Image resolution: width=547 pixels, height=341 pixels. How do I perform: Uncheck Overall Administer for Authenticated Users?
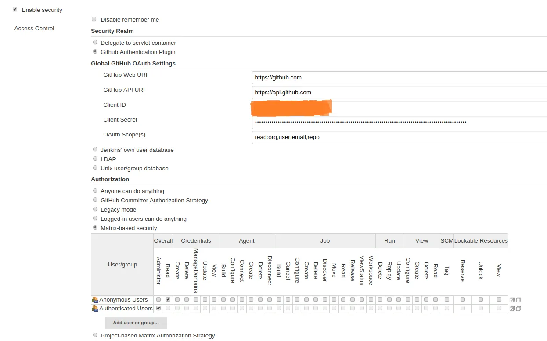point(158,308)
